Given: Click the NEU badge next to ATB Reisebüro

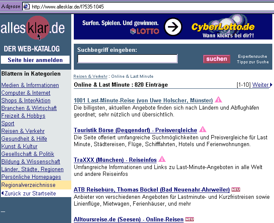Looking at the screenshot, I should point(236,189).
